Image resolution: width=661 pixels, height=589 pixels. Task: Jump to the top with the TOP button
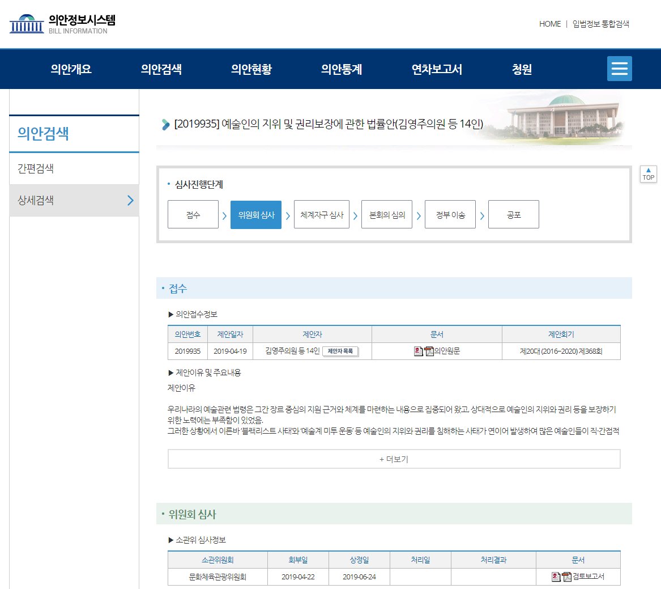click(x=649, y=174)
